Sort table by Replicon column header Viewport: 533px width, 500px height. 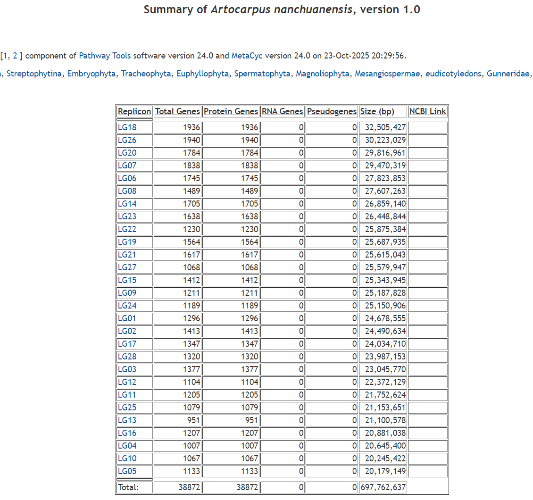click(x=134, y=112)
